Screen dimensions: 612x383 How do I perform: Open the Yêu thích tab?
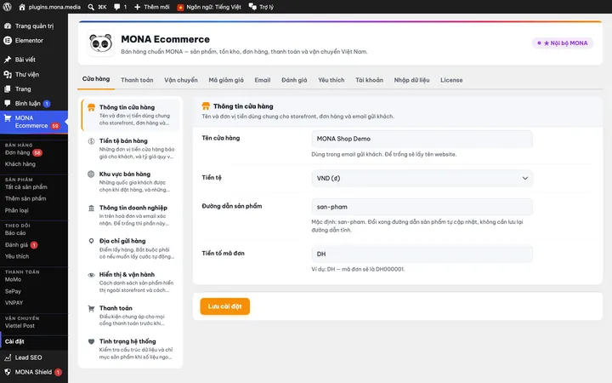[x=331, y=80]
